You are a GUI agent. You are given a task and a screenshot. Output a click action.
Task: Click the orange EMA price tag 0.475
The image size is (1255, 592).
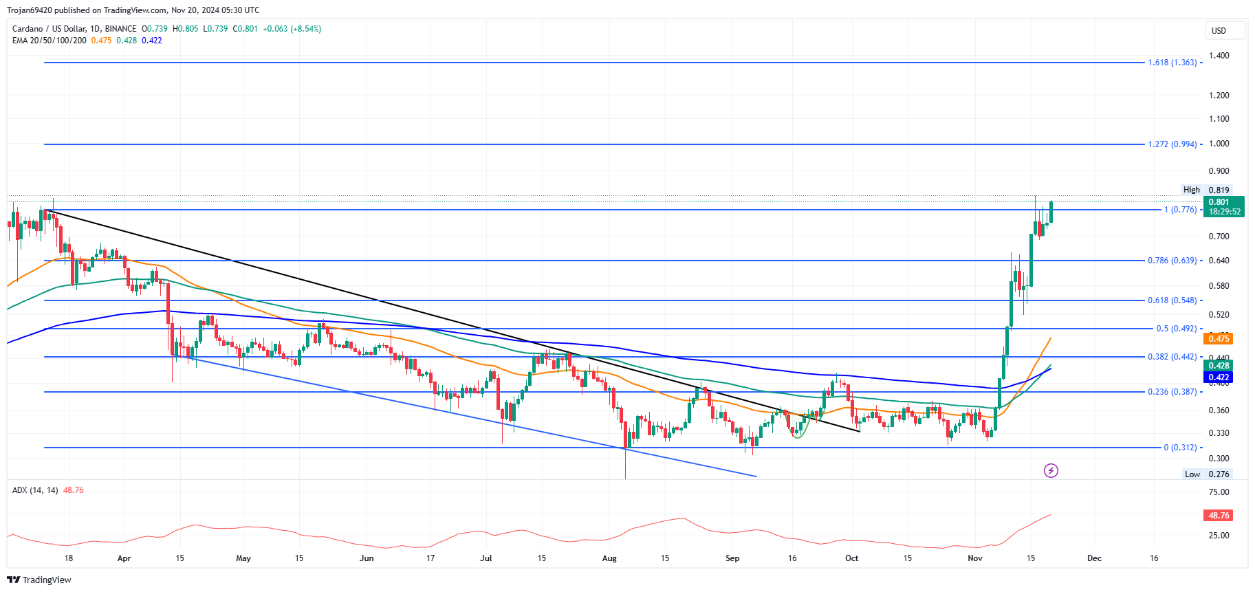click(1218, 338)
